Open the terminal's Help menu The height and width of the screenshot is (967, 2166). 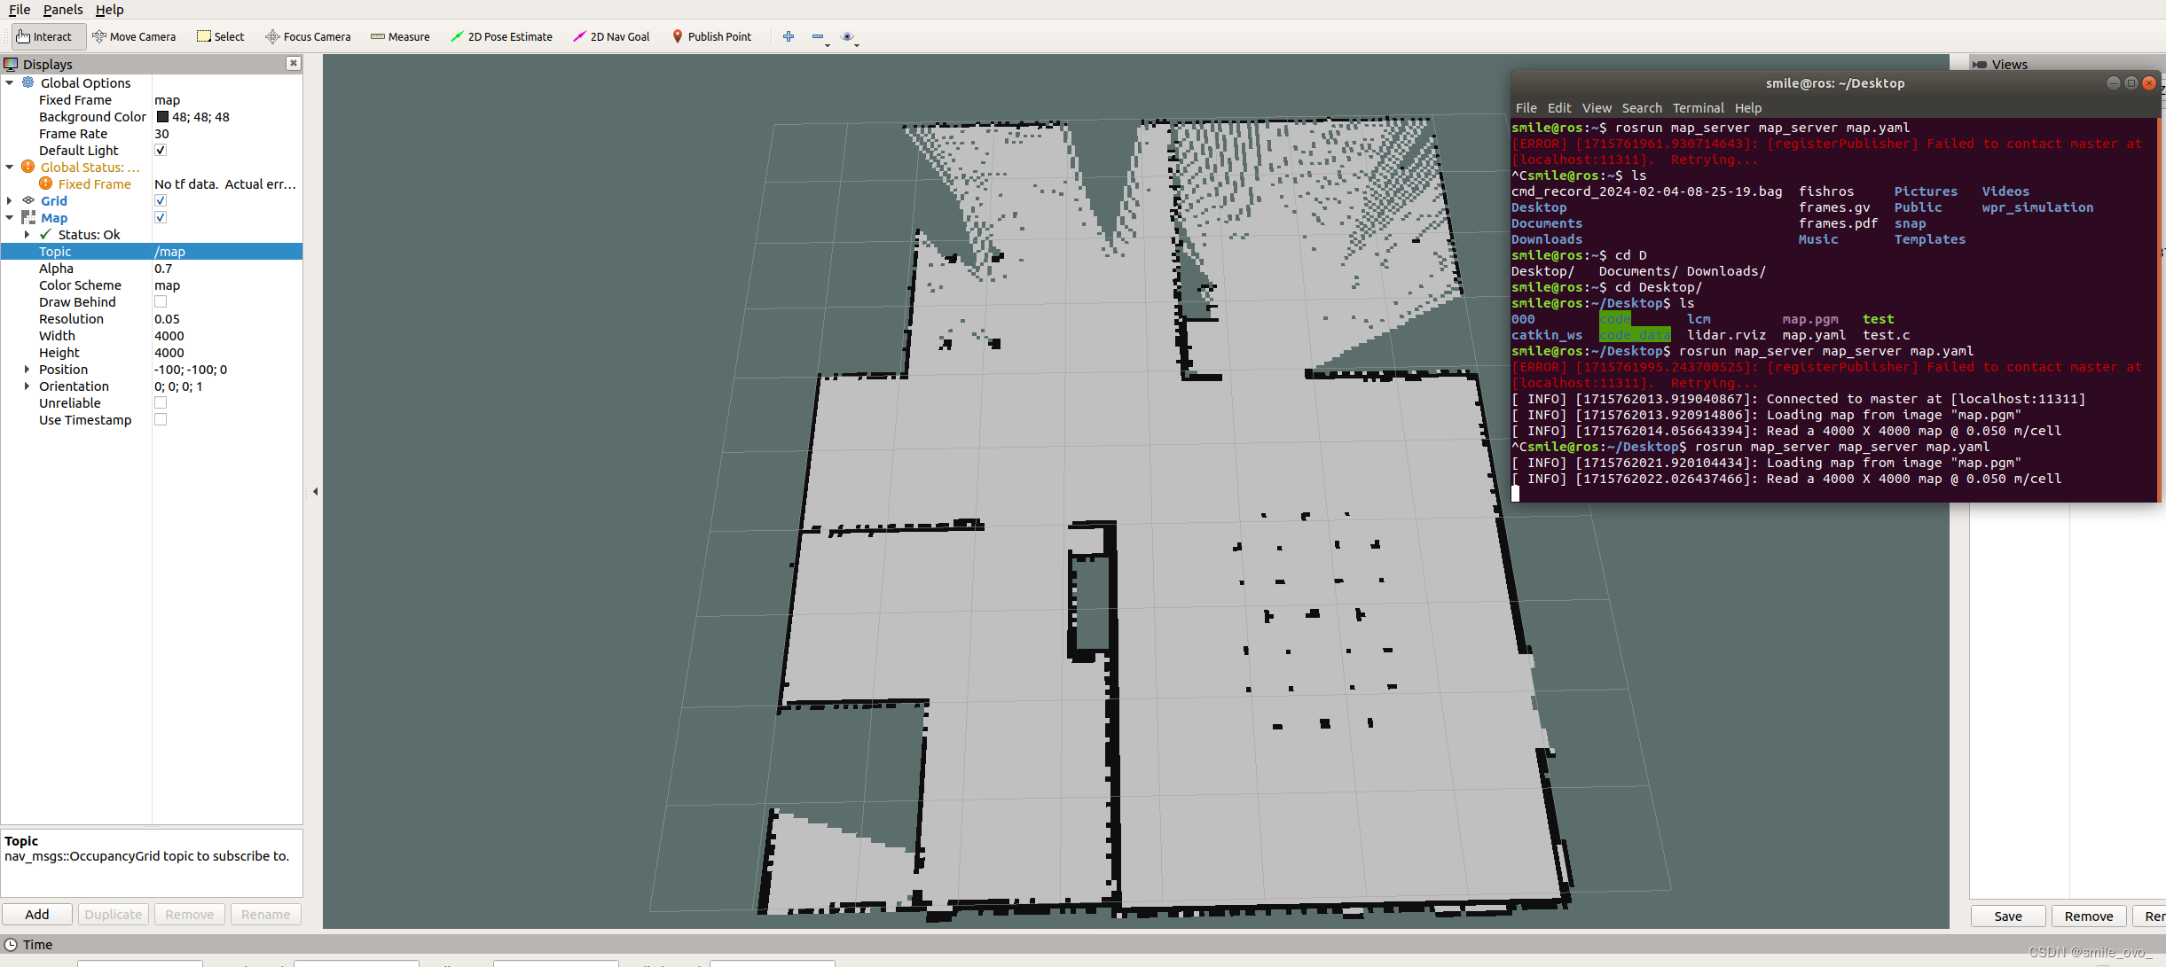(x=1748, y=107)
